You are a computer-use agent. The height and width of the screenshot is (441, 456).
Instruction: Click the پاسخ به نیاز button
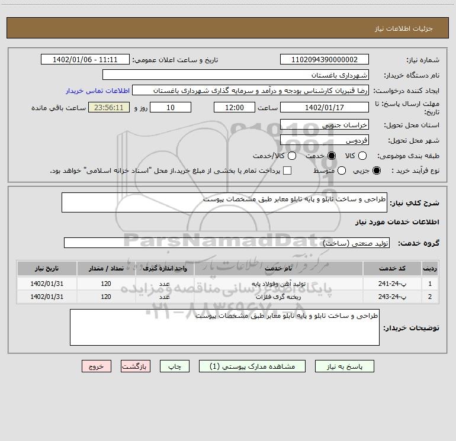coord(344,366)
